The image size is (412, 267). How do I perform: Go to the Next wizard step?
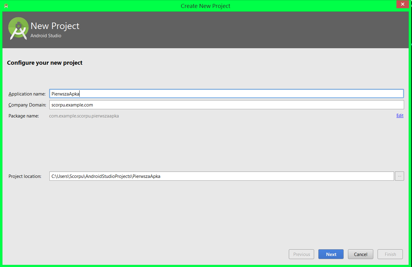tap(331, 254)
